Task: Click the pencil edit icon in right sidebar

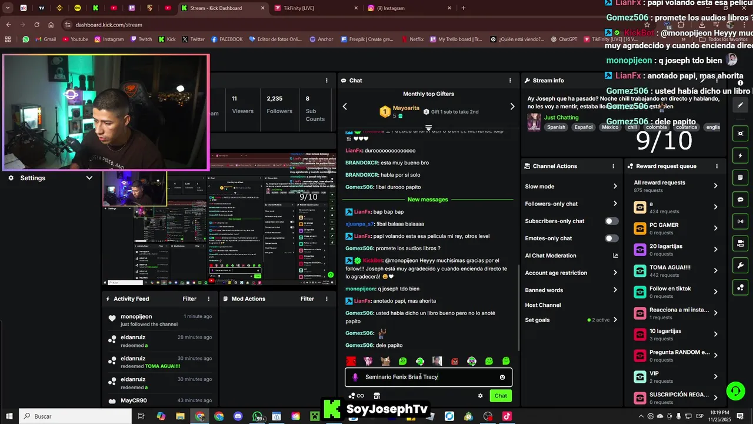Action: pos(741,105)
